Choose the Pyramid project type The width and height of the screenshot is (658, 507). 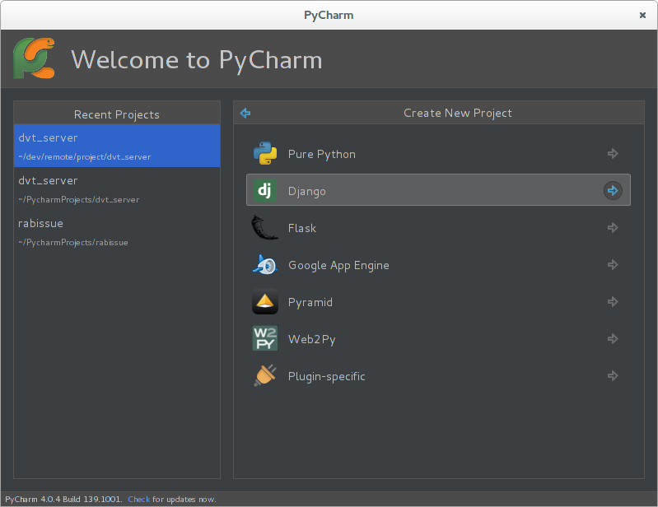[438, 301]
